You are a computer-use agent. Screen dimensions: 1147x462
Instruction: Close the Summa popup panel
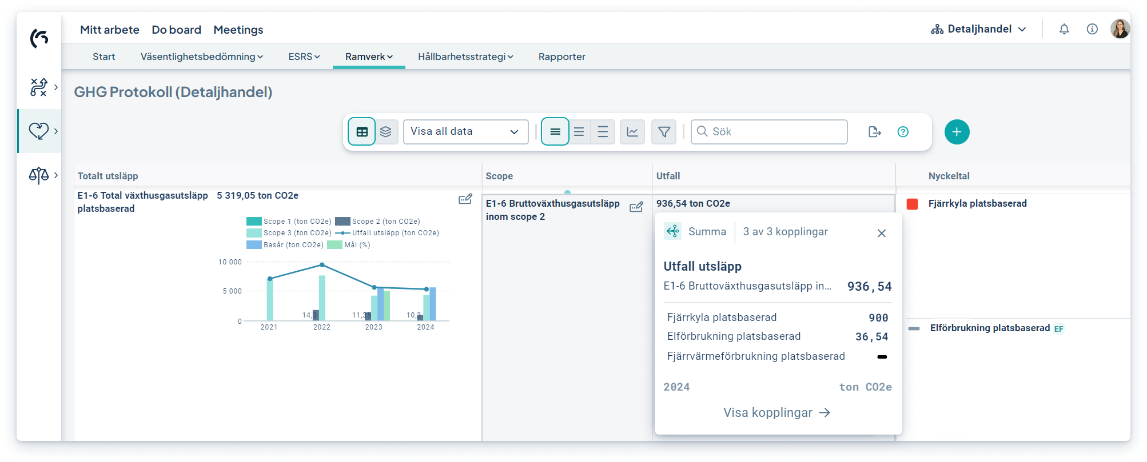[881, 233]
